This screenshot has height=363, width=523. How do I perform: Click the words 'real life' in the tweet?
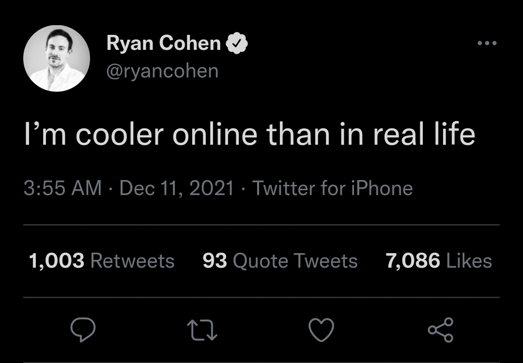(x=424, y=136)
